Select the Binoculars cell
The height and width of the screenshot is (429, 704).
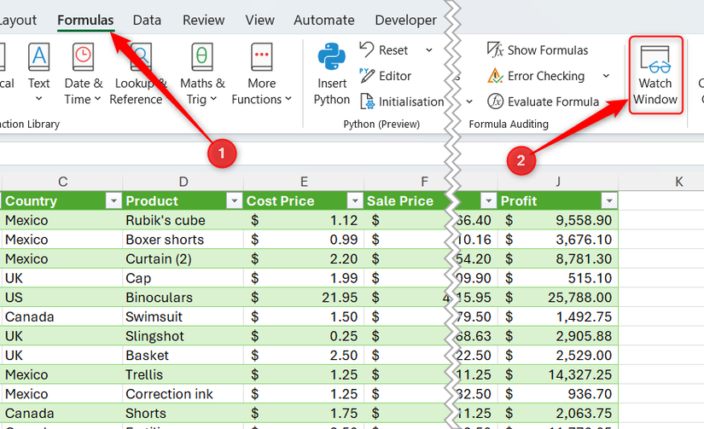(x=183, y=298)
